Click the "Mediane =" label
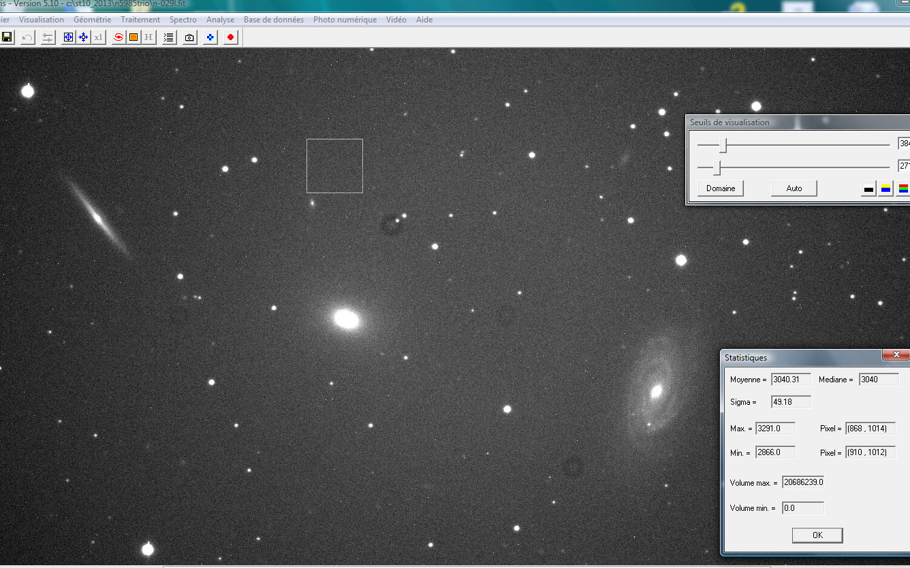The height and width of the screenshot is (568, 910). (836, 380)
